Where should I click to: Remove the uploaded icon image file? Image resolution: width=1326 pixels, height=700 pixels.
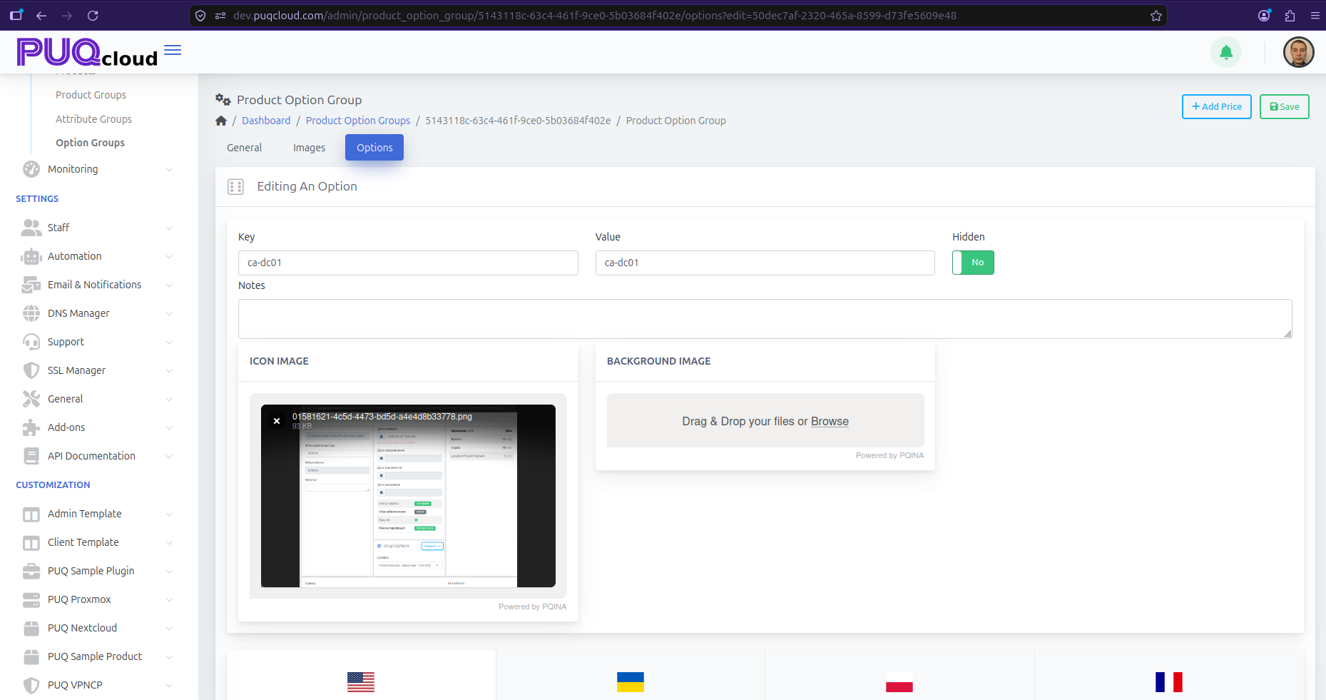pyautogui.click(x=277, y=421)
